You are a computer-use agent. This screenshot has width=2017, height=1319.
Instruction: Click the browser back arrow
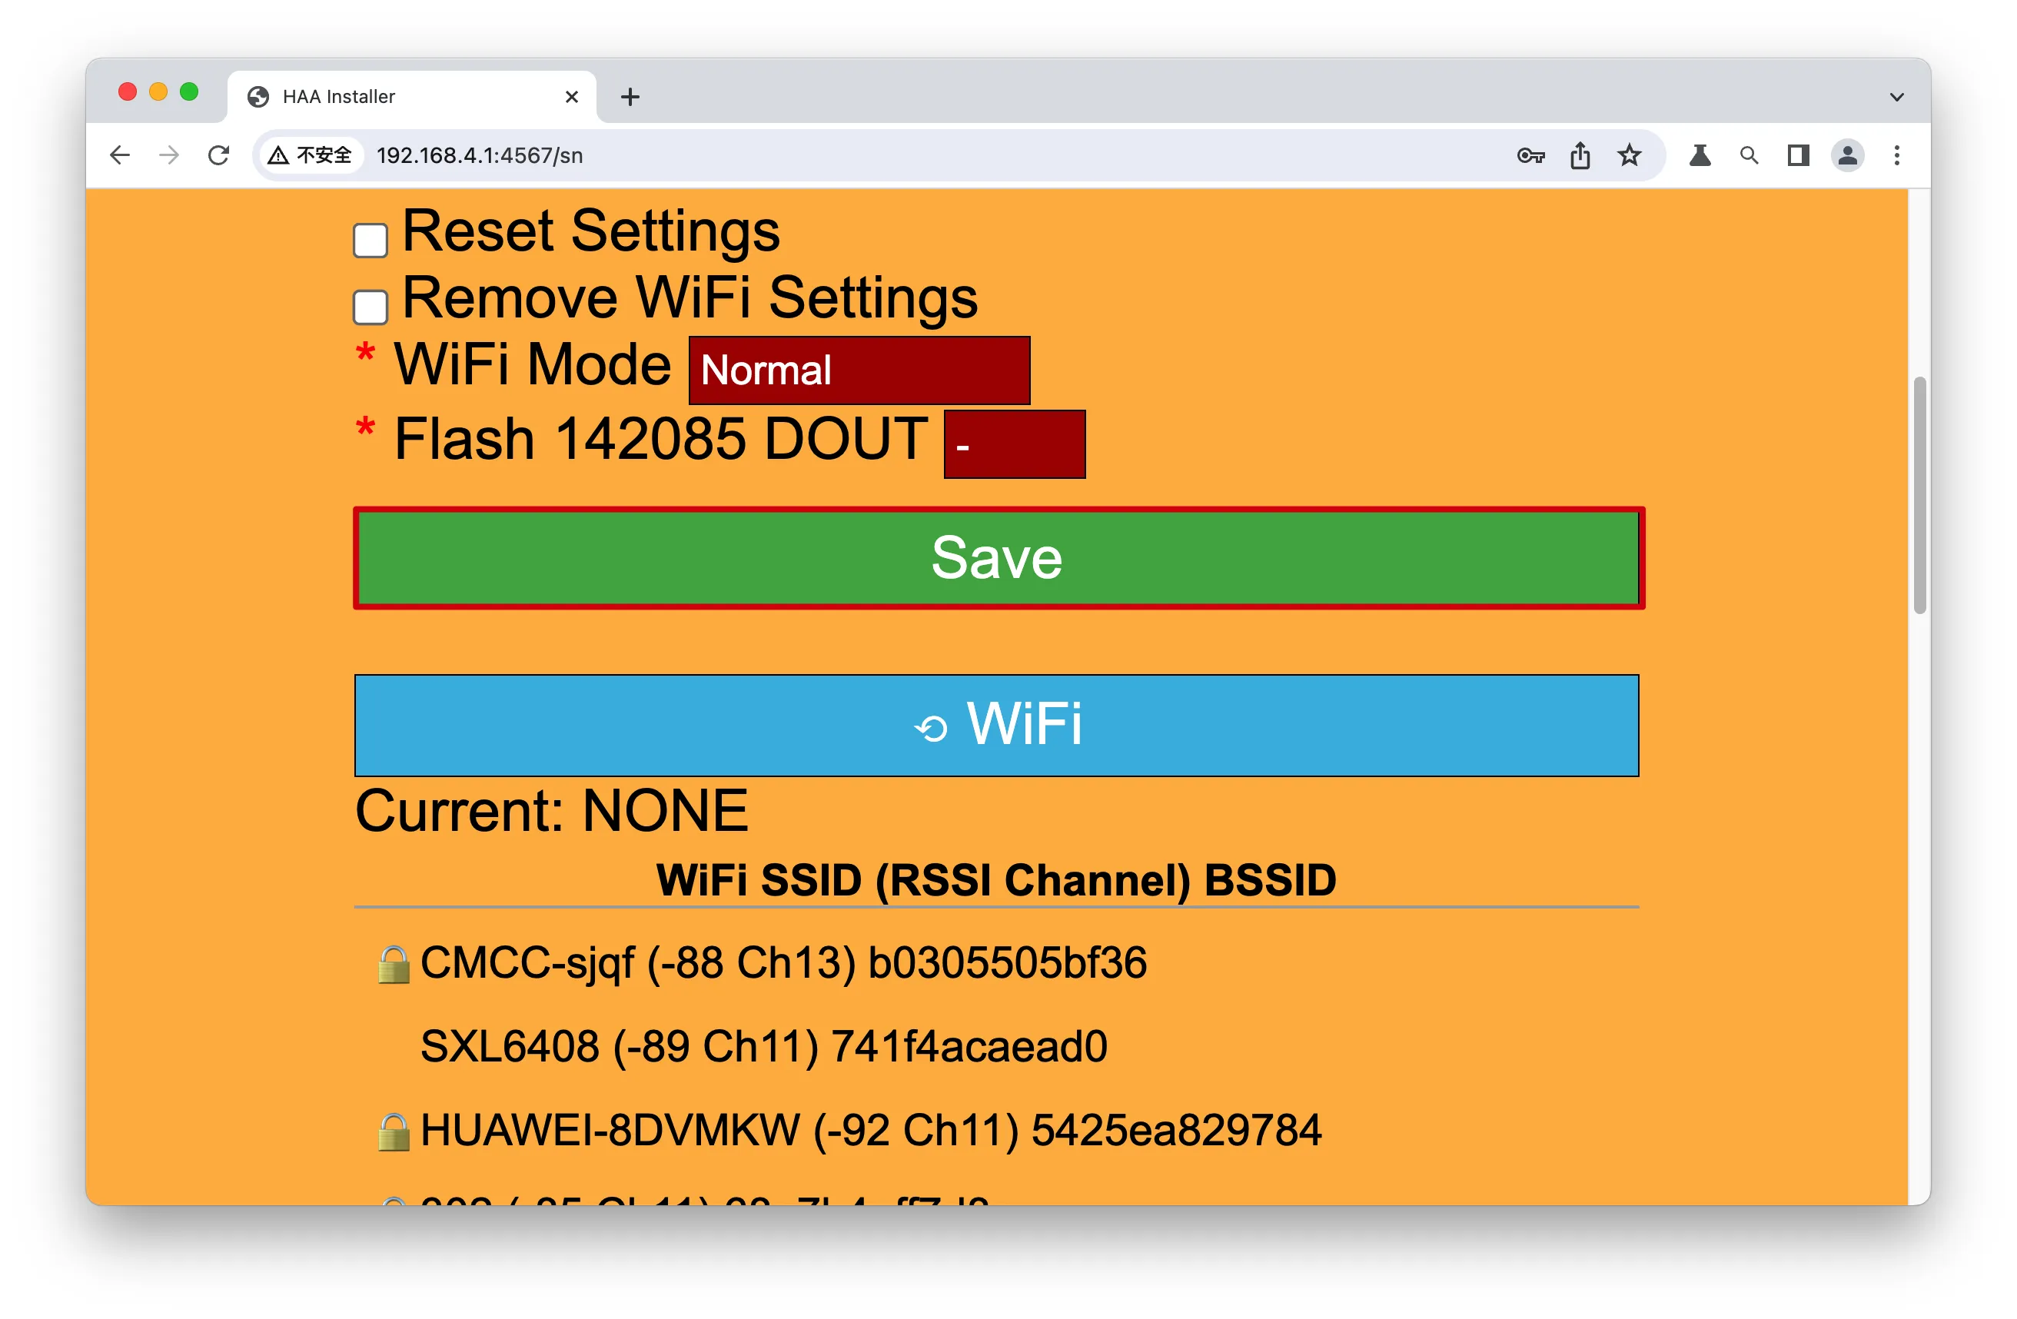(119, 155)
